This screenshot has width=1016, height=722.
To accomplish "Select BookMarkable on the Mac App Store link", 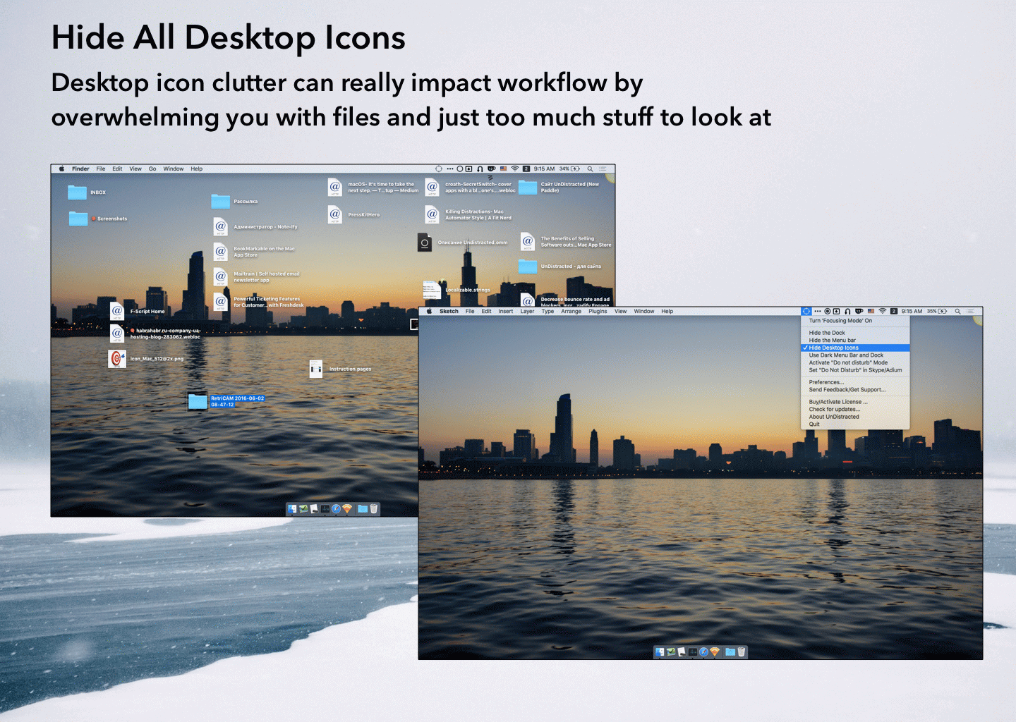I will 220,252.
